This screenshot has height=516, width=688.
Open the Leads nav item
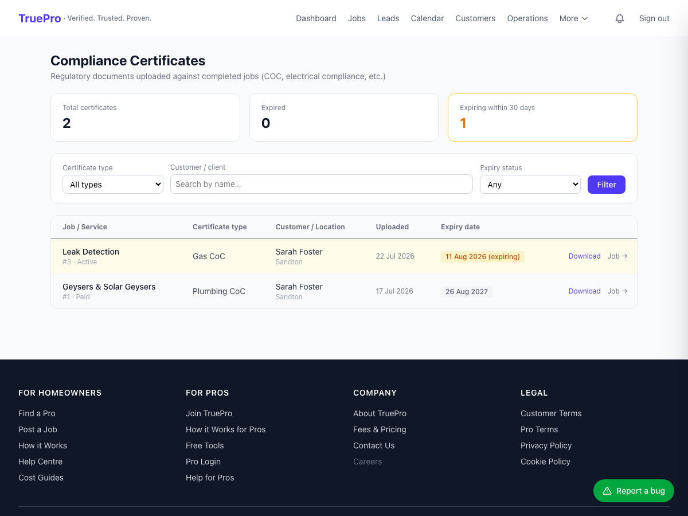(388, 18)
